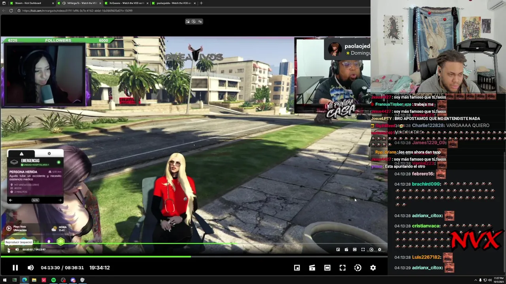
Task: Open inner player settings gear
Action: click(379, 249)
